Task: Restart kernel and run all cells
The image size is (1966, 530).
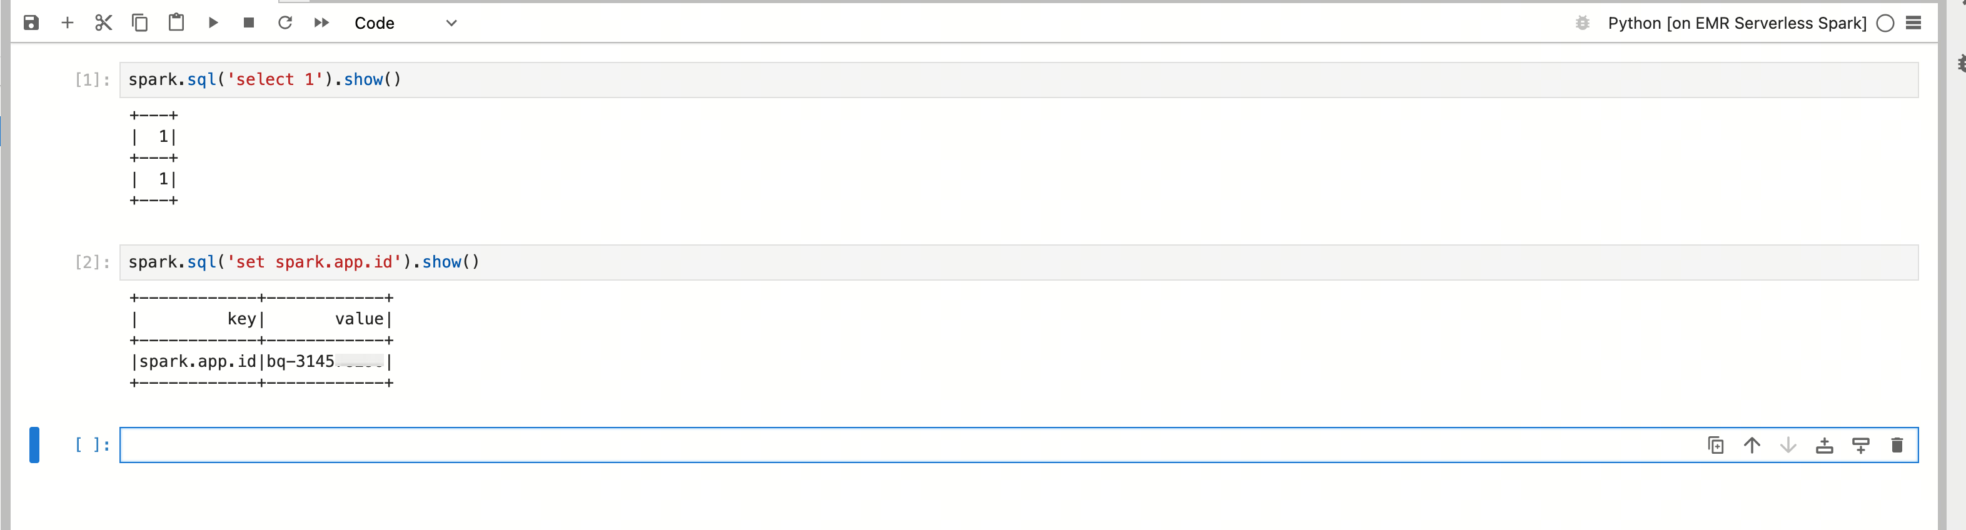Action: (x=321, y=23)
